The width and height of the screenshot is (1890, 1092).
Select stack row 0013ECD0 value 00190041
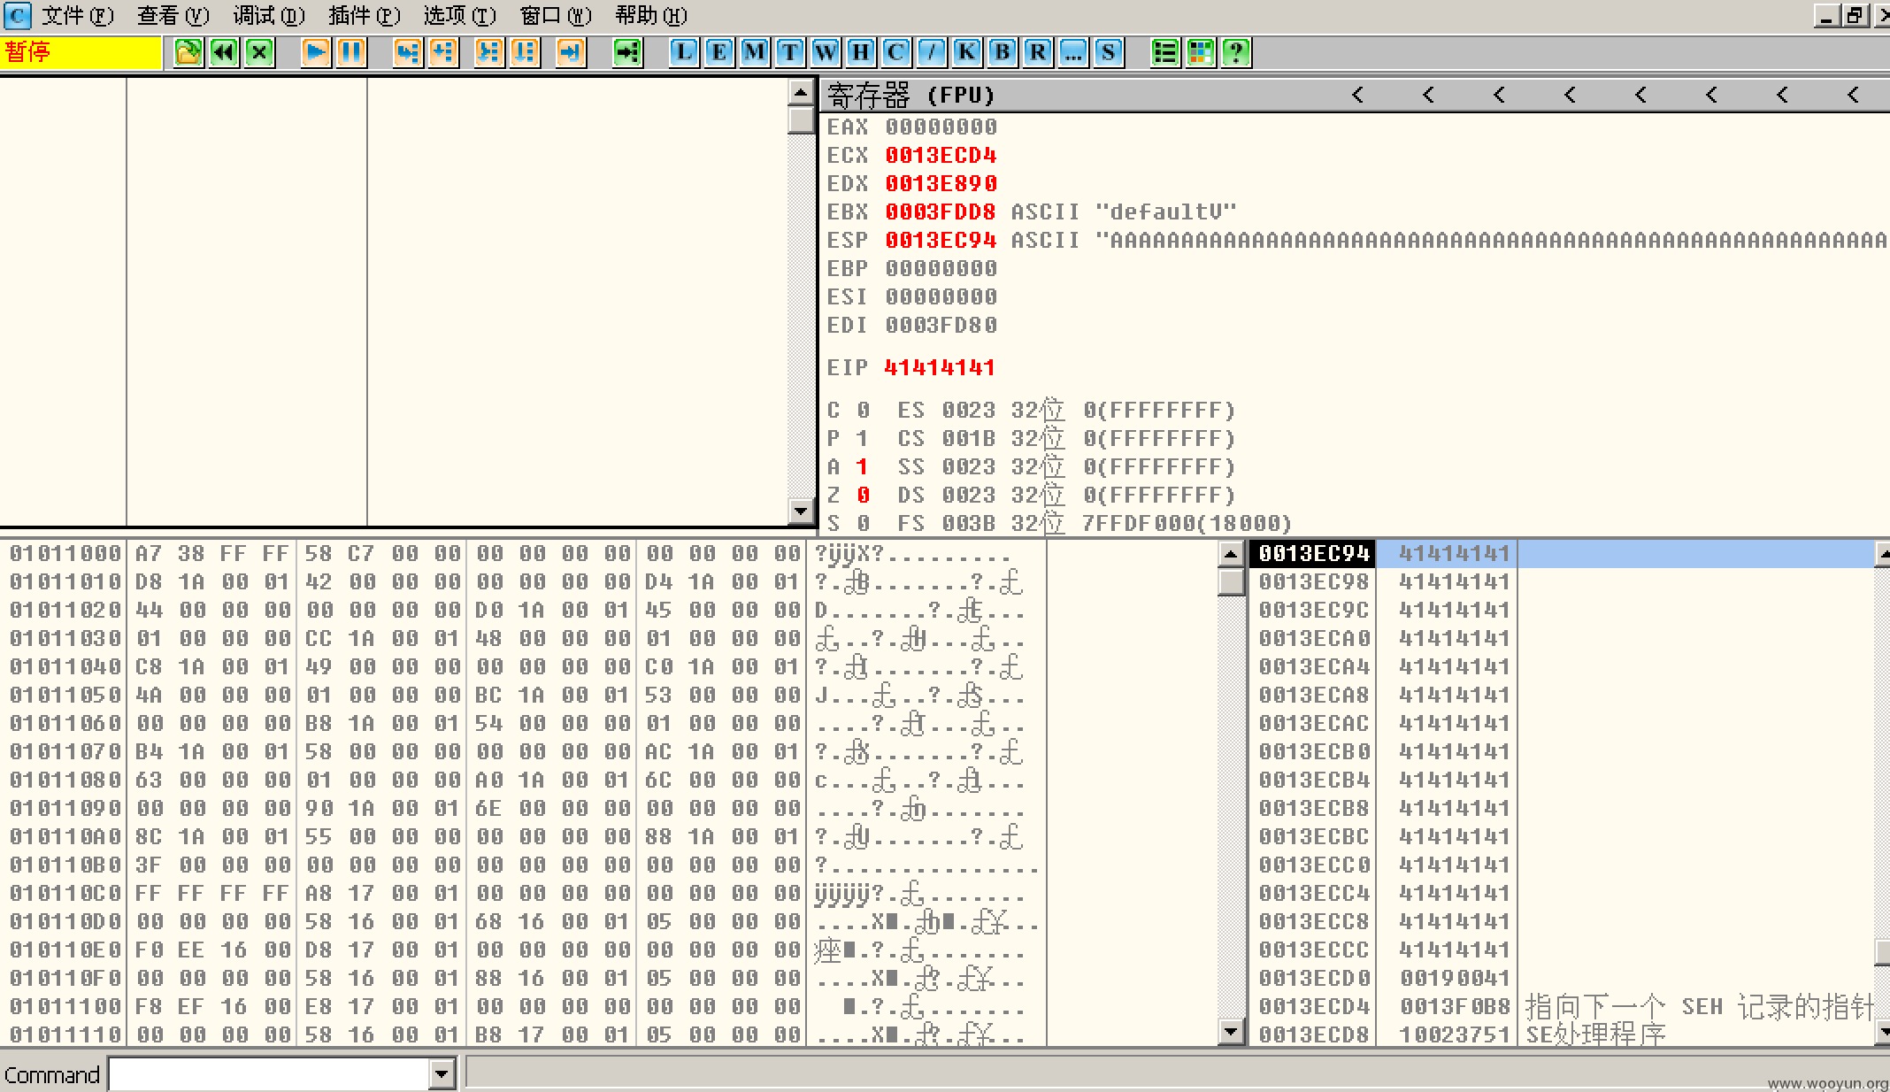click(1562, 978)
